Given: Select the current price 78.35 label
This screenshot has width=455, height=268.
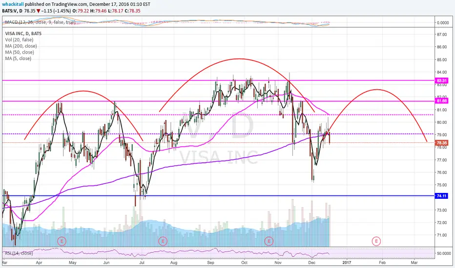Looking at the screenshot, I should click(x=441, y=143).
